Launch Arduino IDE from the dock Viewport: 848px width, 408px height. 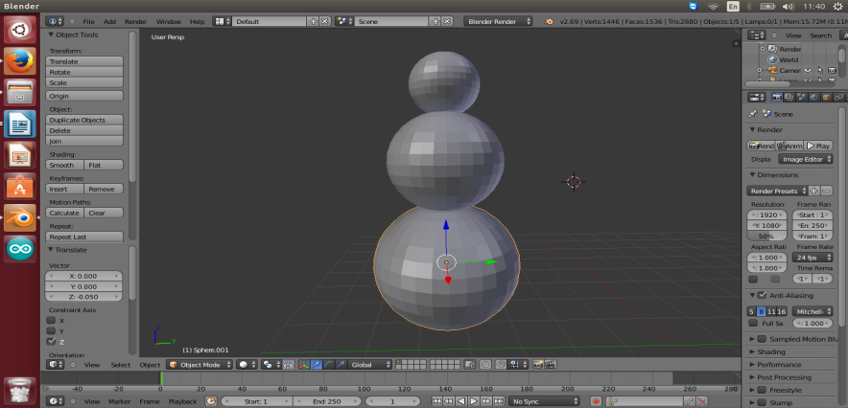(x=20, y=249)
